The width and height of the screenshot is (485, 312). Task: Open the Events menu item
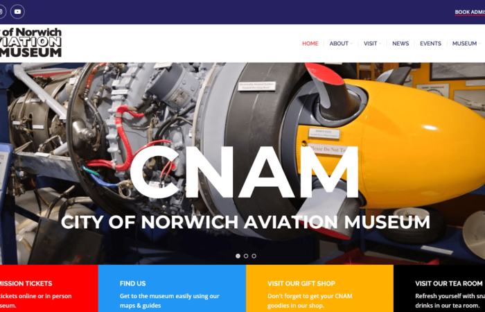point(430,44)
